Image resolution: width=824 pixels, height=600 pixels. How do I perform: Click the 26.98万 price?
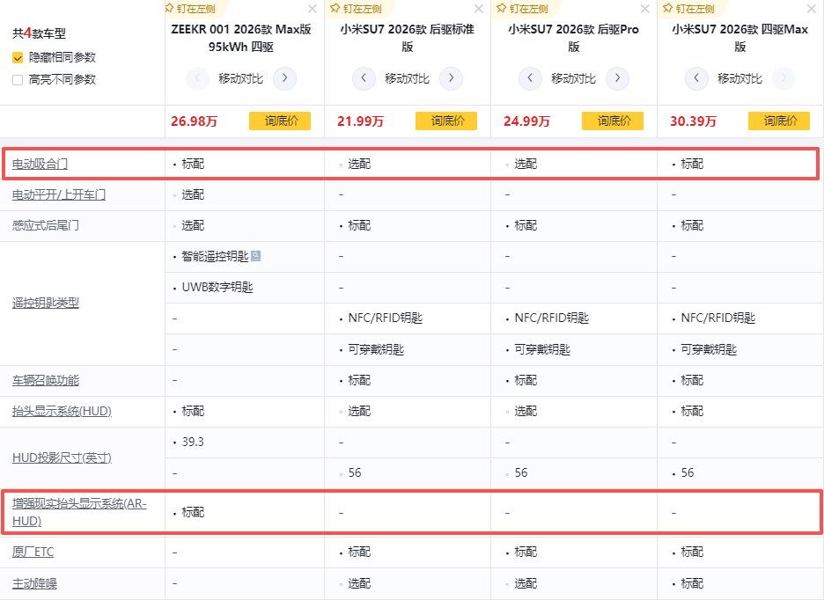[194, 121]
